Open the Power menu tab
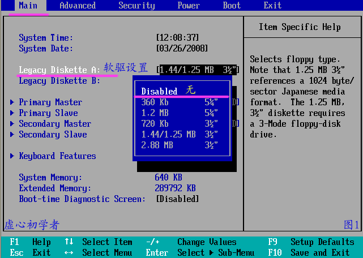363x258 pixels. pyautogui.click(x=189, y=6)
